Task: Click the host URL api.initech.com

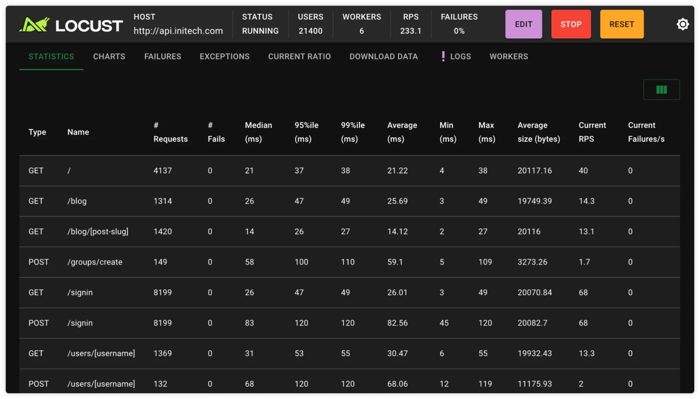Action: [x=178, y=31]
